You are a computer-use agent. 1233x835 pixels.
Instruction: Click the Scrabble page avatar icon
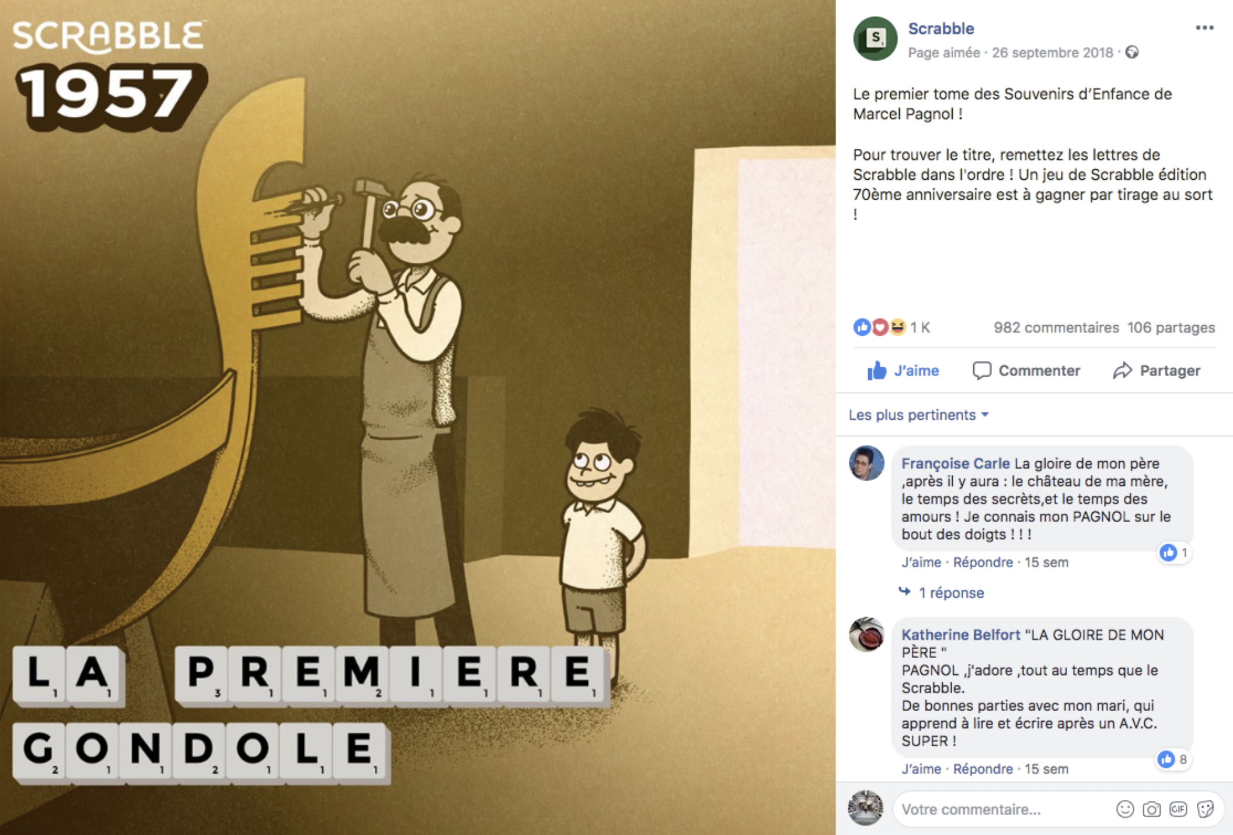tap(875, 39)
